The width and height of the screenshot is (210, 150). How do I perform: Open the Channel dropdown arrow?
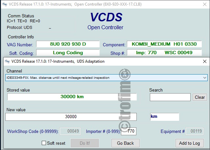click(204, 77)
